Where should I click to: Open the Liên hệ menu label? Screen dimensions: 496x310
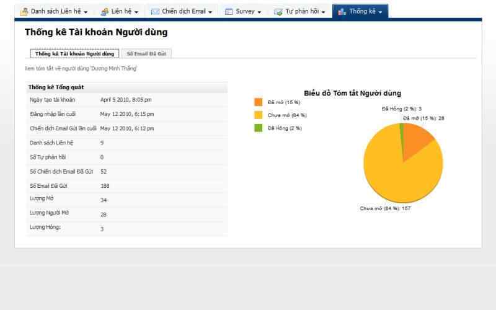coord(122,12)
